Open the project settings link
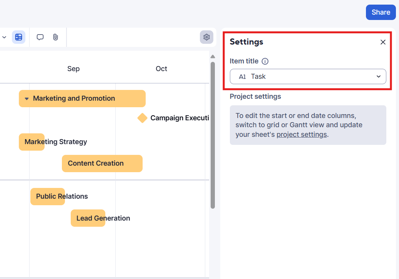 point(301,135)
